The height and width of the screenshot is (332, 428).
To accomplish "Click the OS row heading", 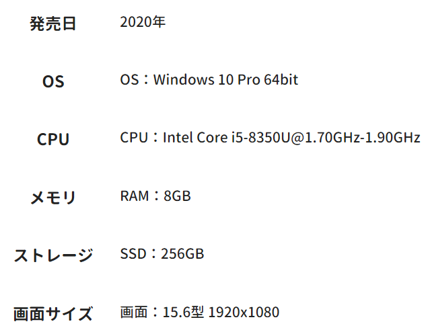I will tap(53, 82).
